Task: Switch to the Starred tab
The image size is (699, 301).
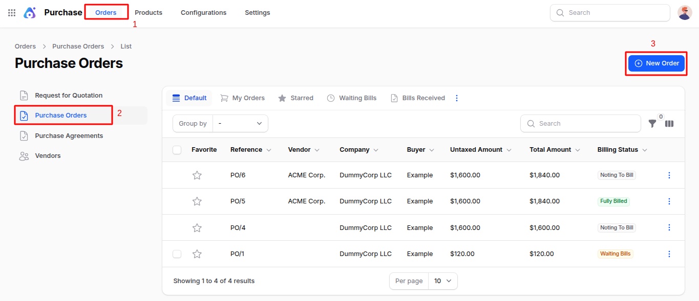Action: click(x=296, y=98)
